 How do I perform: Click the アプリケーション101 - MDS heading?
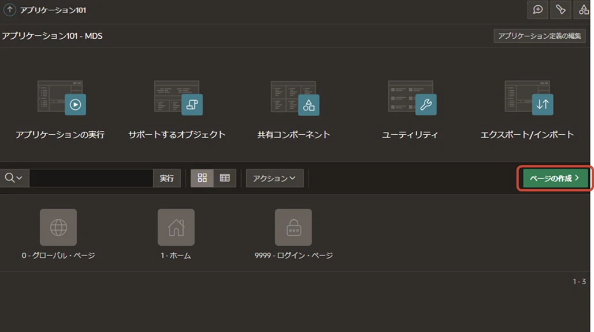click(52, 36)
